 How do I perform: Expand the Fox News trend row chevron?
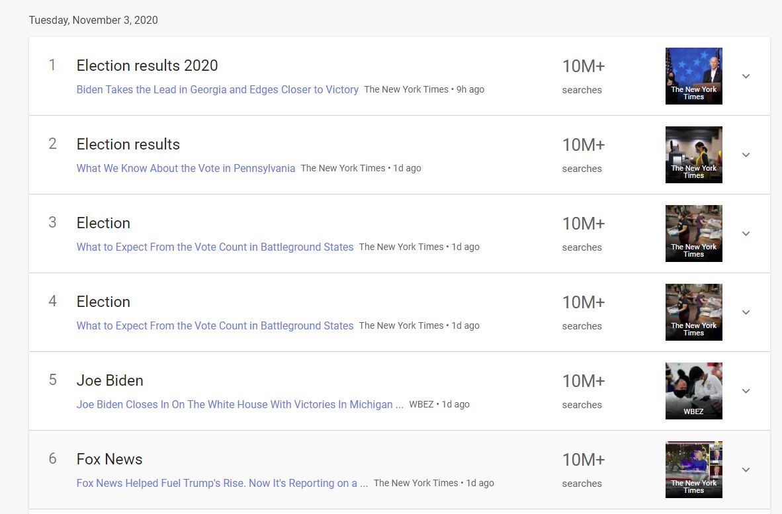pos(746,470)
